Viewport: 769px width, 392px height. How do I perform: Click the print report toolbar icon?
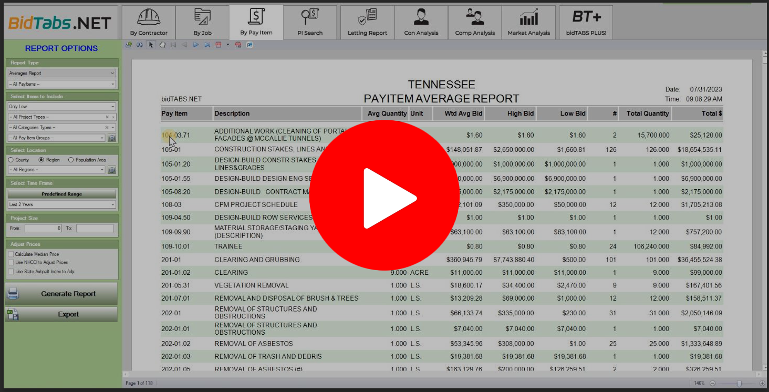[129, 45]
